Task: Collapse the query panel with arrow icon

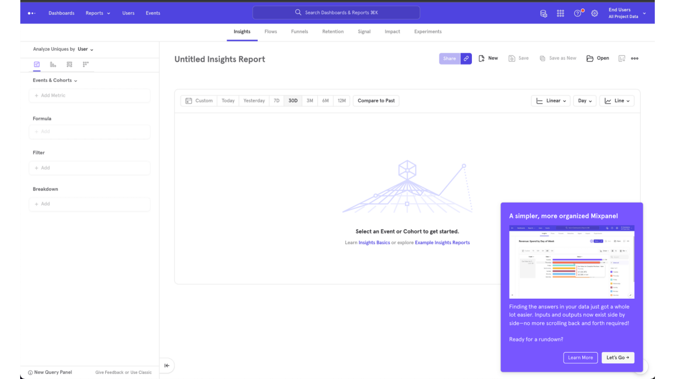Action: click(167, 366)
